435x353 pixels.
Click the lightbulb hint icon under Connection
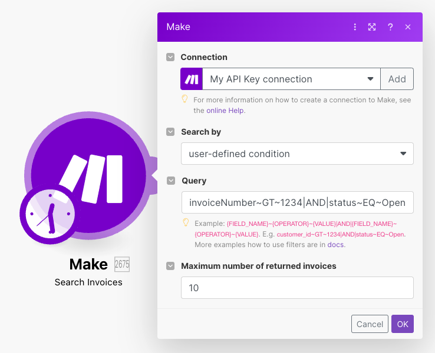point(184,99)
